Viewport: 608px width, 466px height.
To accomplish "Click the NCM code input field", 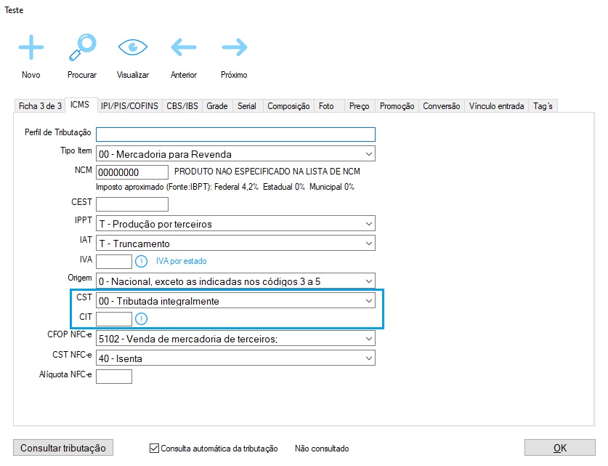I will (x=132, y=172).
